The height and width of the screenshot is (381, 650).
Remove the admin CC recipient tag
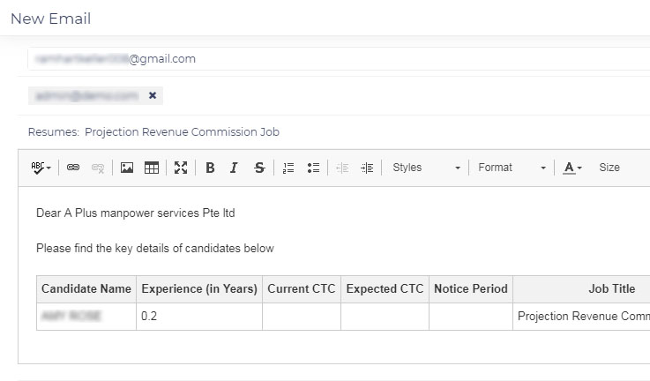(x=153, y=95)
